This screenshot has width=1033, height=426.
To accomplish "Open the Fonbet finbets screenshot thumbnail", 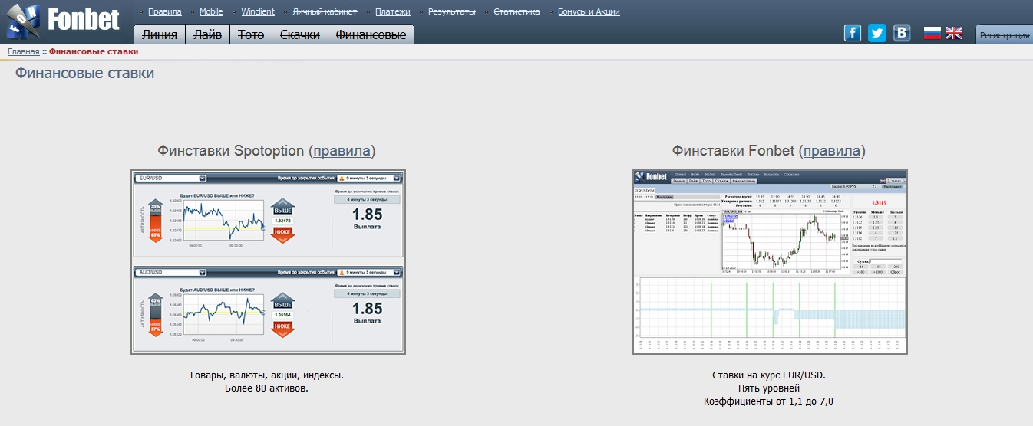I will pyautogui.click(x=770, y=262).
